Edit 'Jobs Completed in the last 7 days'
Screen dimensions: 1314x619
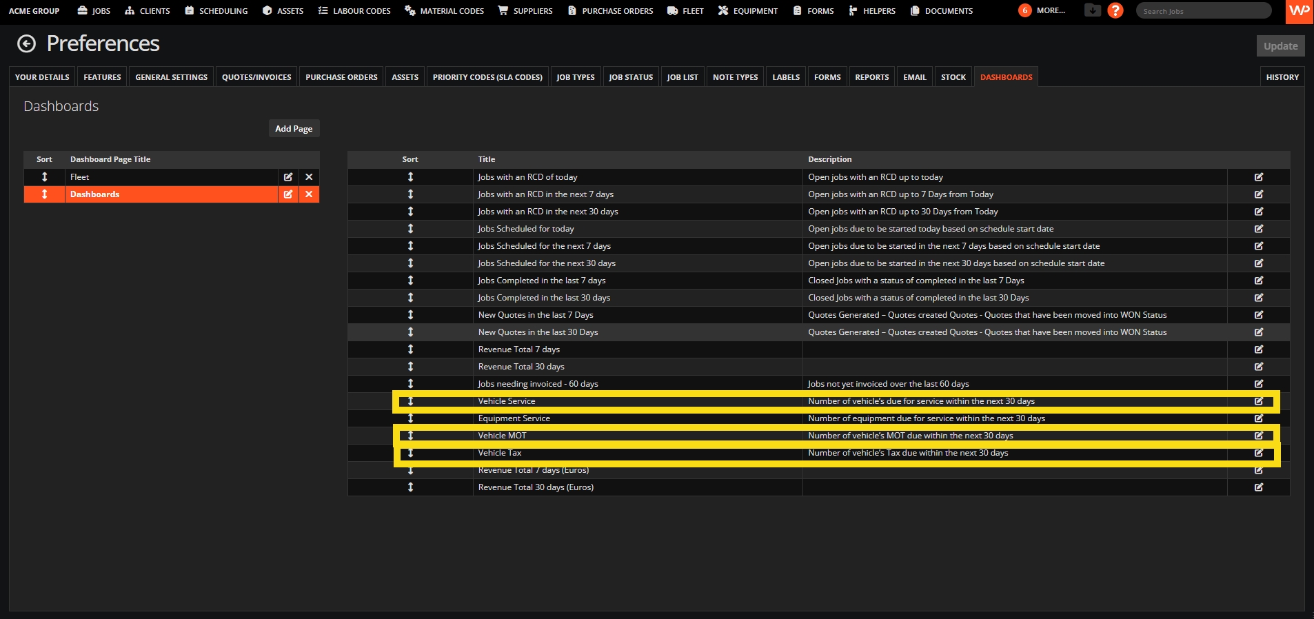coord(1259,281)
